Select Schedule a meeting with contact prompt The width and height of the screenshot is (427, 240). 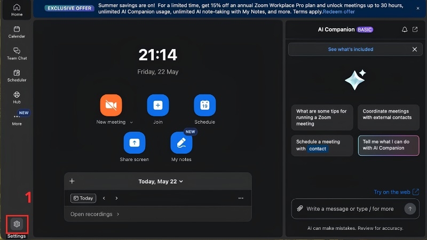[x=322, y=146]
